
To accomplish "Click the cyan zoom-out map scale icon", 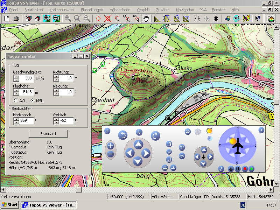I will click(x=56, y=19).
